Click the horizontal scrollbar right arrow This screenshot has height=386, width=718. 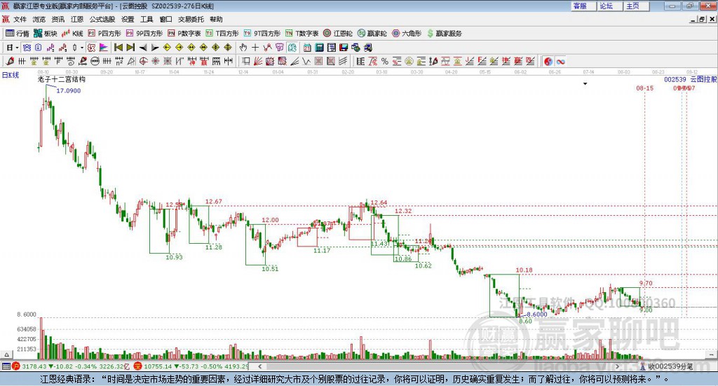(x=617, y=366)
